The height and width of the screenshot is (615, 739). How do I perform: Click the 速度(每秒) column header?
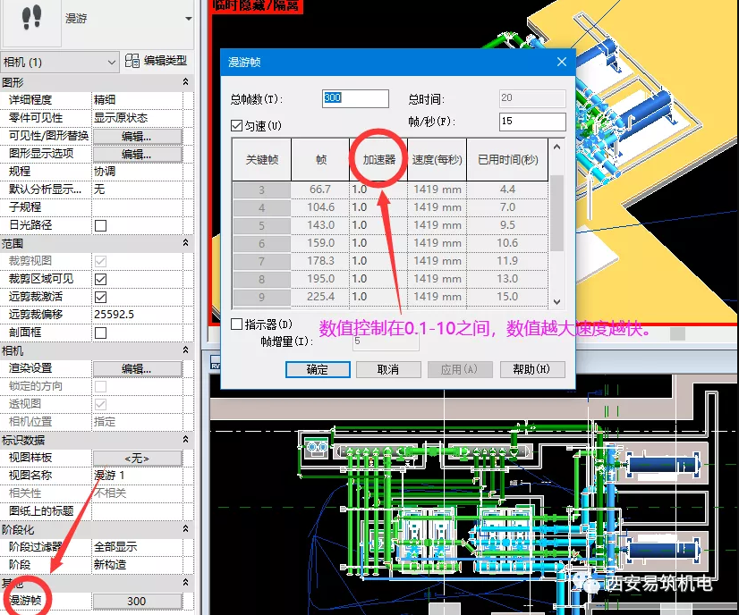[x=437, y=160]
